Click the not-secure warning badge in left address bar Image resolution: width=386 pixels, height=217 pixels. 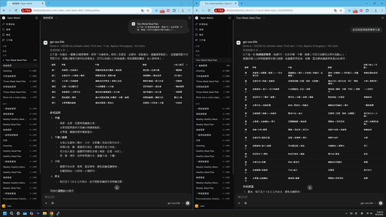(27, 11)
